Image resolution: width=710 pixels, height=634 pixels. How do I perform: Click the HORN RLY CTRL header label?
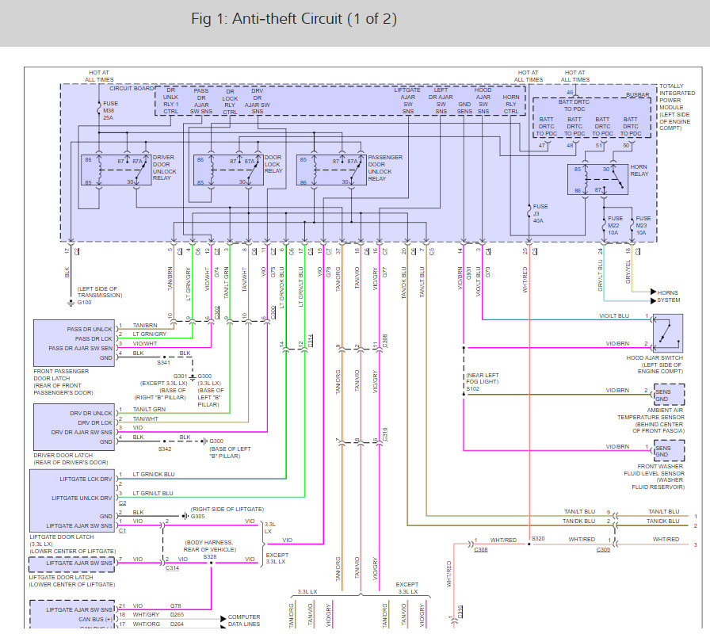pyautogui.click(x=511, y=104)
